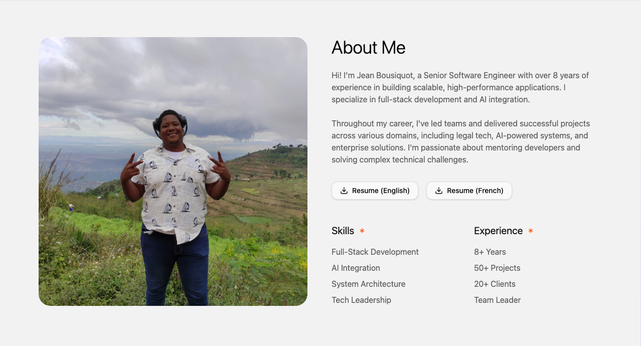Click the 20+ Clients experience item
Image resolution: width=641 pixels, height=346 pixels.
pos(495,284)
